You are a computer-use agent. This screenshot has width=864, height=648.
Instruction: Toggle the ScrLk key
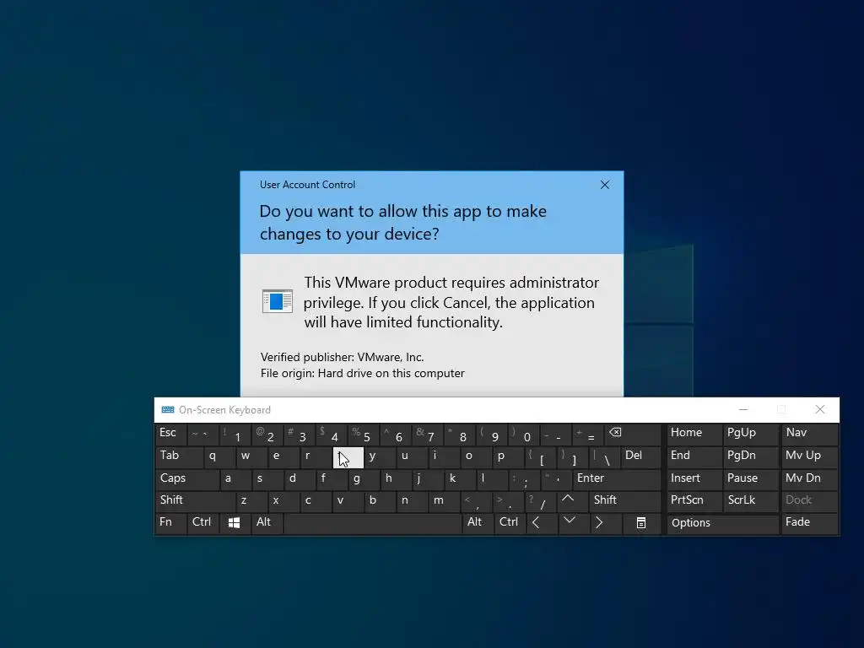click(x=750, y=501)
